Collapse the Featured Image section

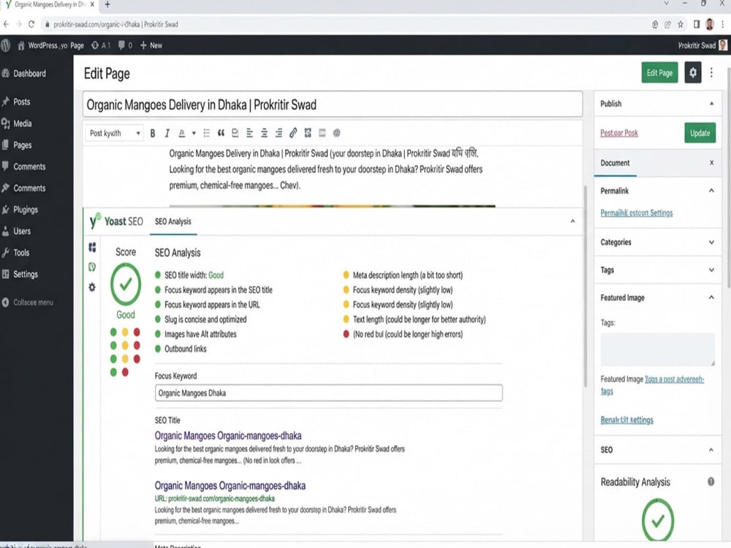tap(711, 297)
